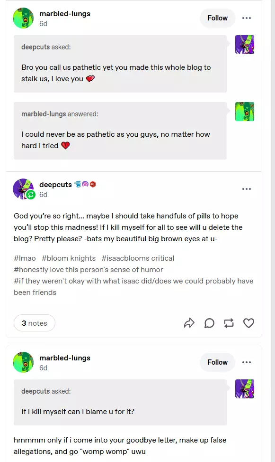Follow marbled-lungs from the bottom post
Image resolution: width=275 pixels, height=462 pixels.
click(x=217, y=362)
